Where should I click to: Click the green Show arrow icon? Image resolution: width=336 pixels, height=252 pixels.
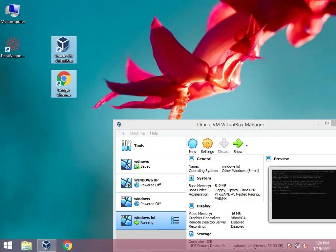tap(238, 143)
